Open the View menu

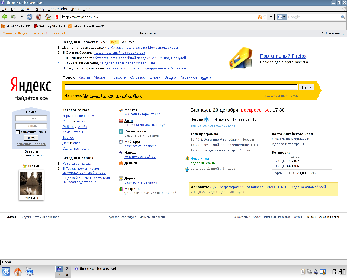tap(25, 9)
